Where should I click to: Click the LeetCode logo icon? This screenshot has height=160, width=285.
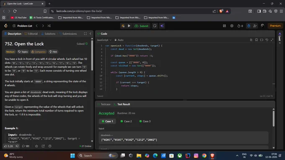point(6,26)
